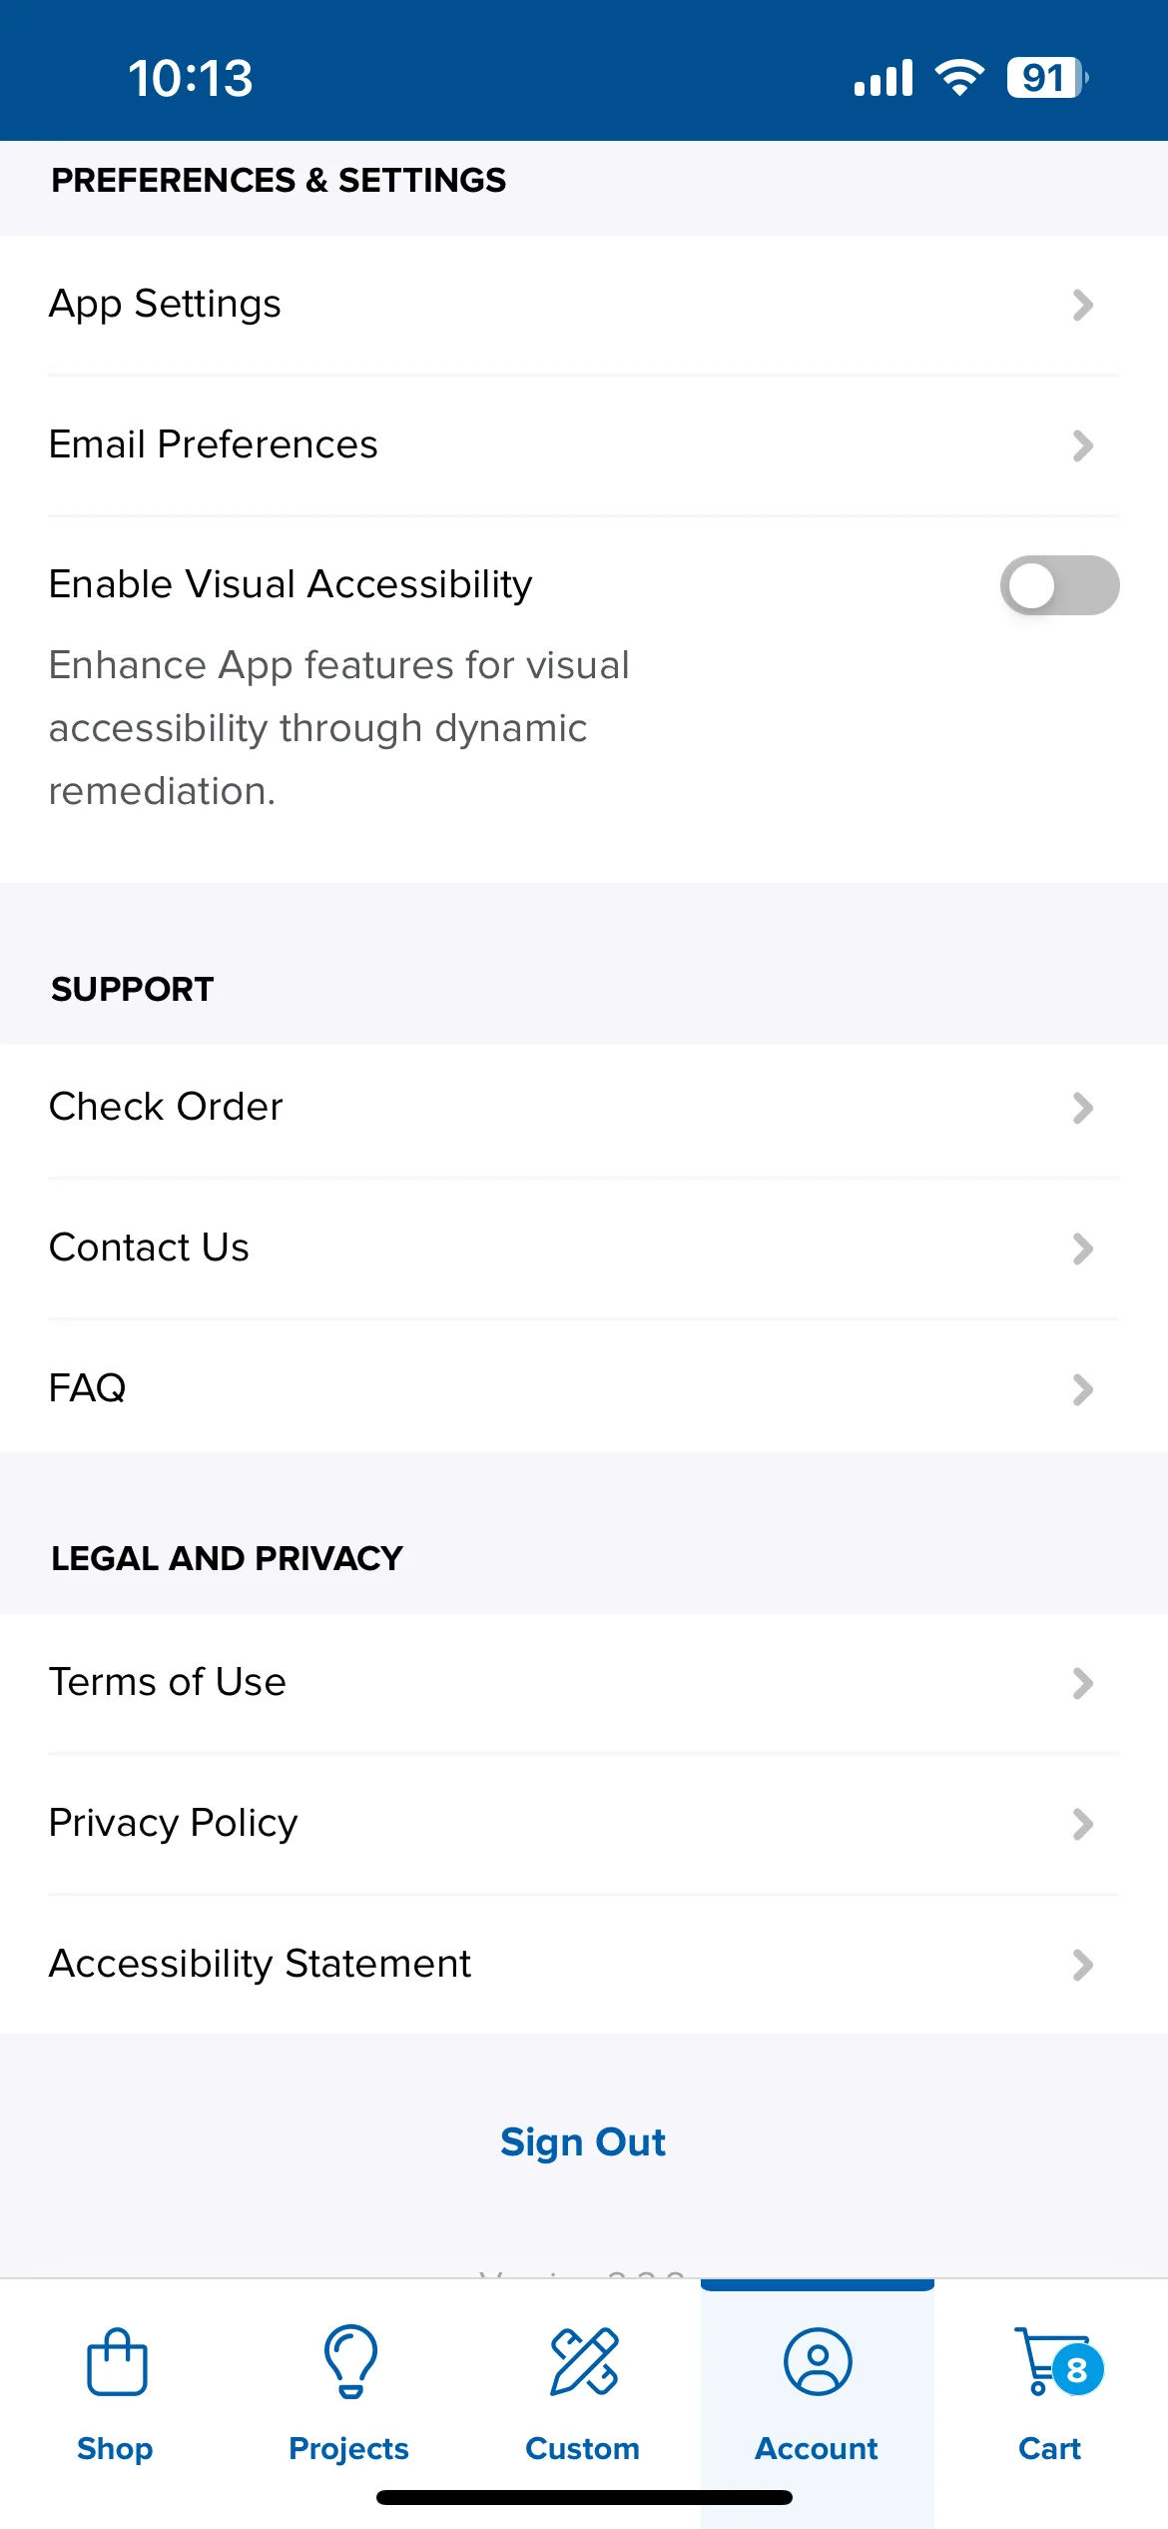
Task: Select the Contact Us row
Action: 584,1249
